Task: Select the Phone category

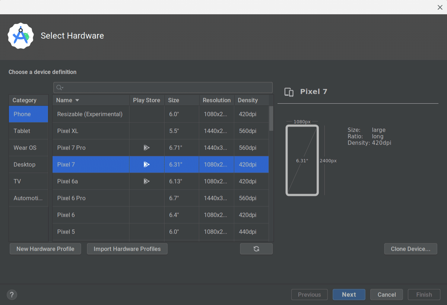Action: (28, 114)
